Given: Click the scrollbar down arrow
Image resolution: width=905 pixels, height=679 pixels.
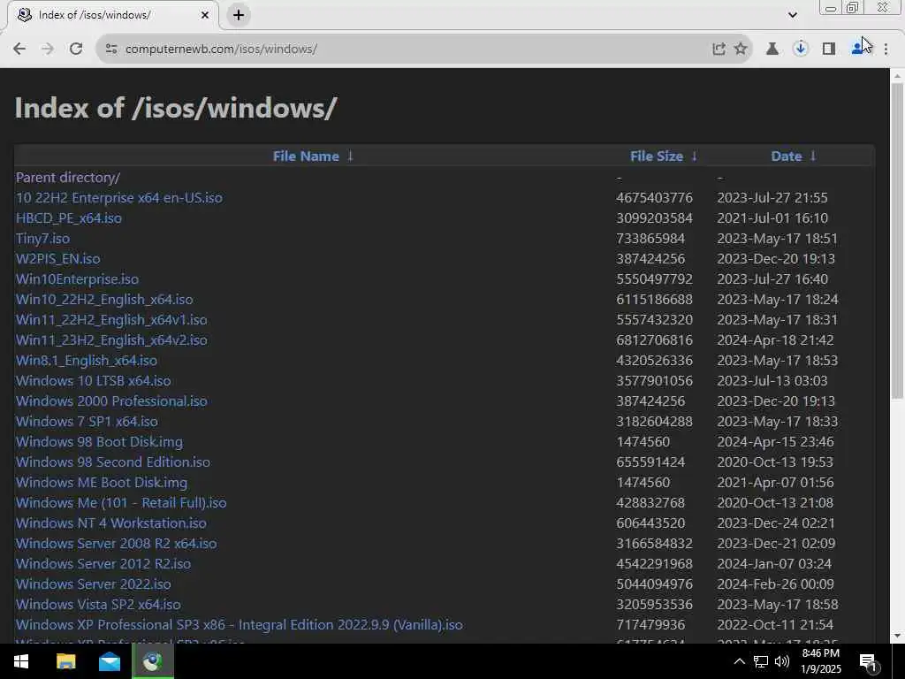Looking at the screenshot, I should point(897,637).
